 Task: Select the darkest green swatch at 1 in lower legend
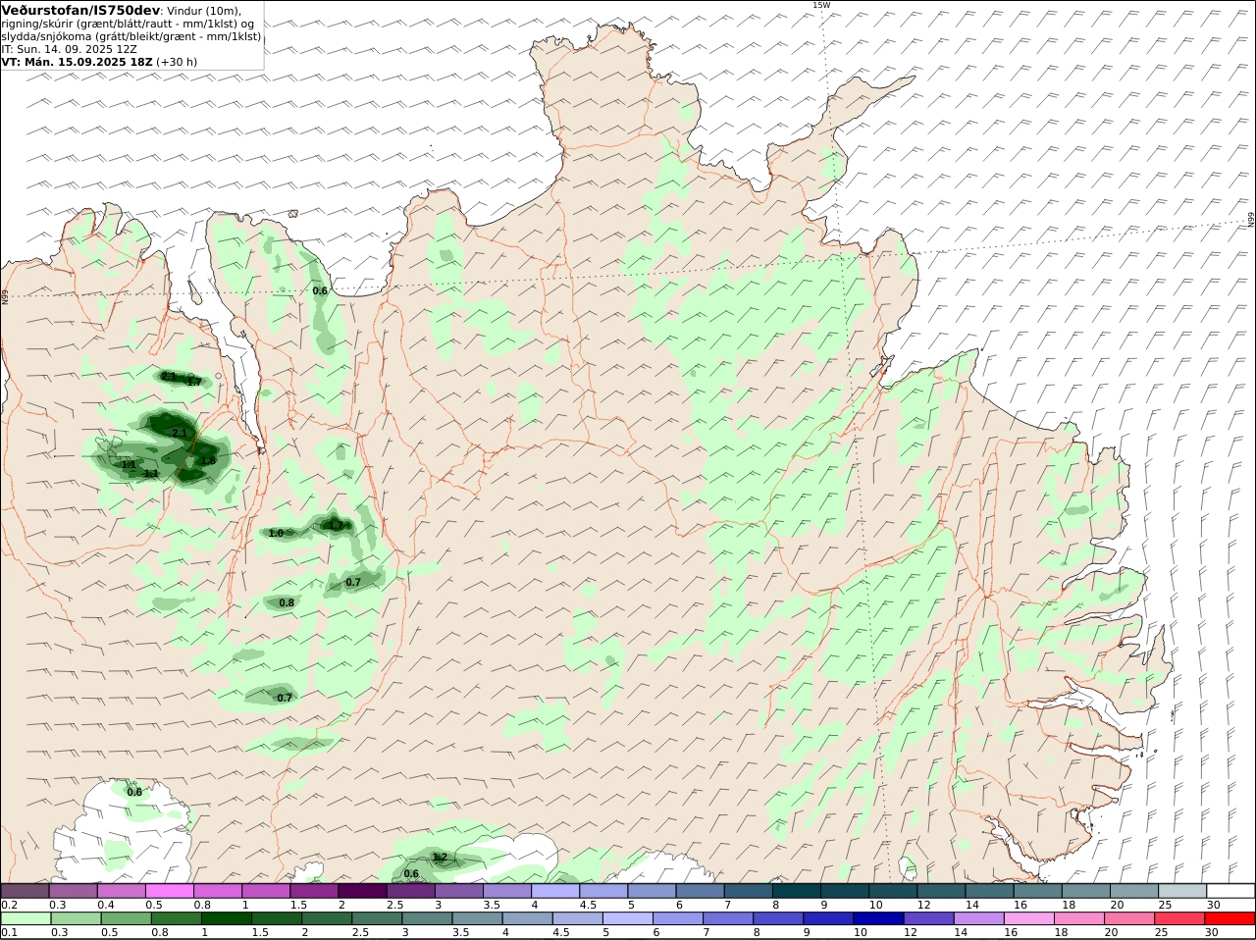point(225,917)
